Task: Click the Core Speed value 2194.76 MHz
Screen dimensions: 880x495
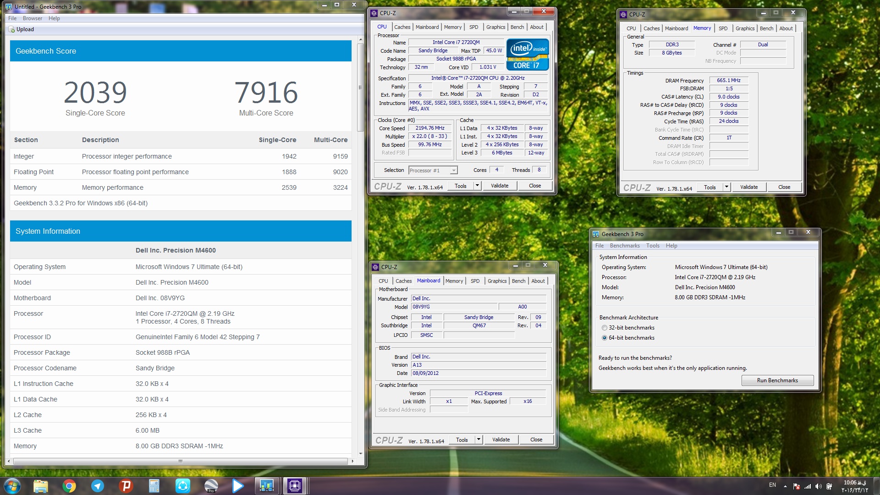Action: pos(429,128)
